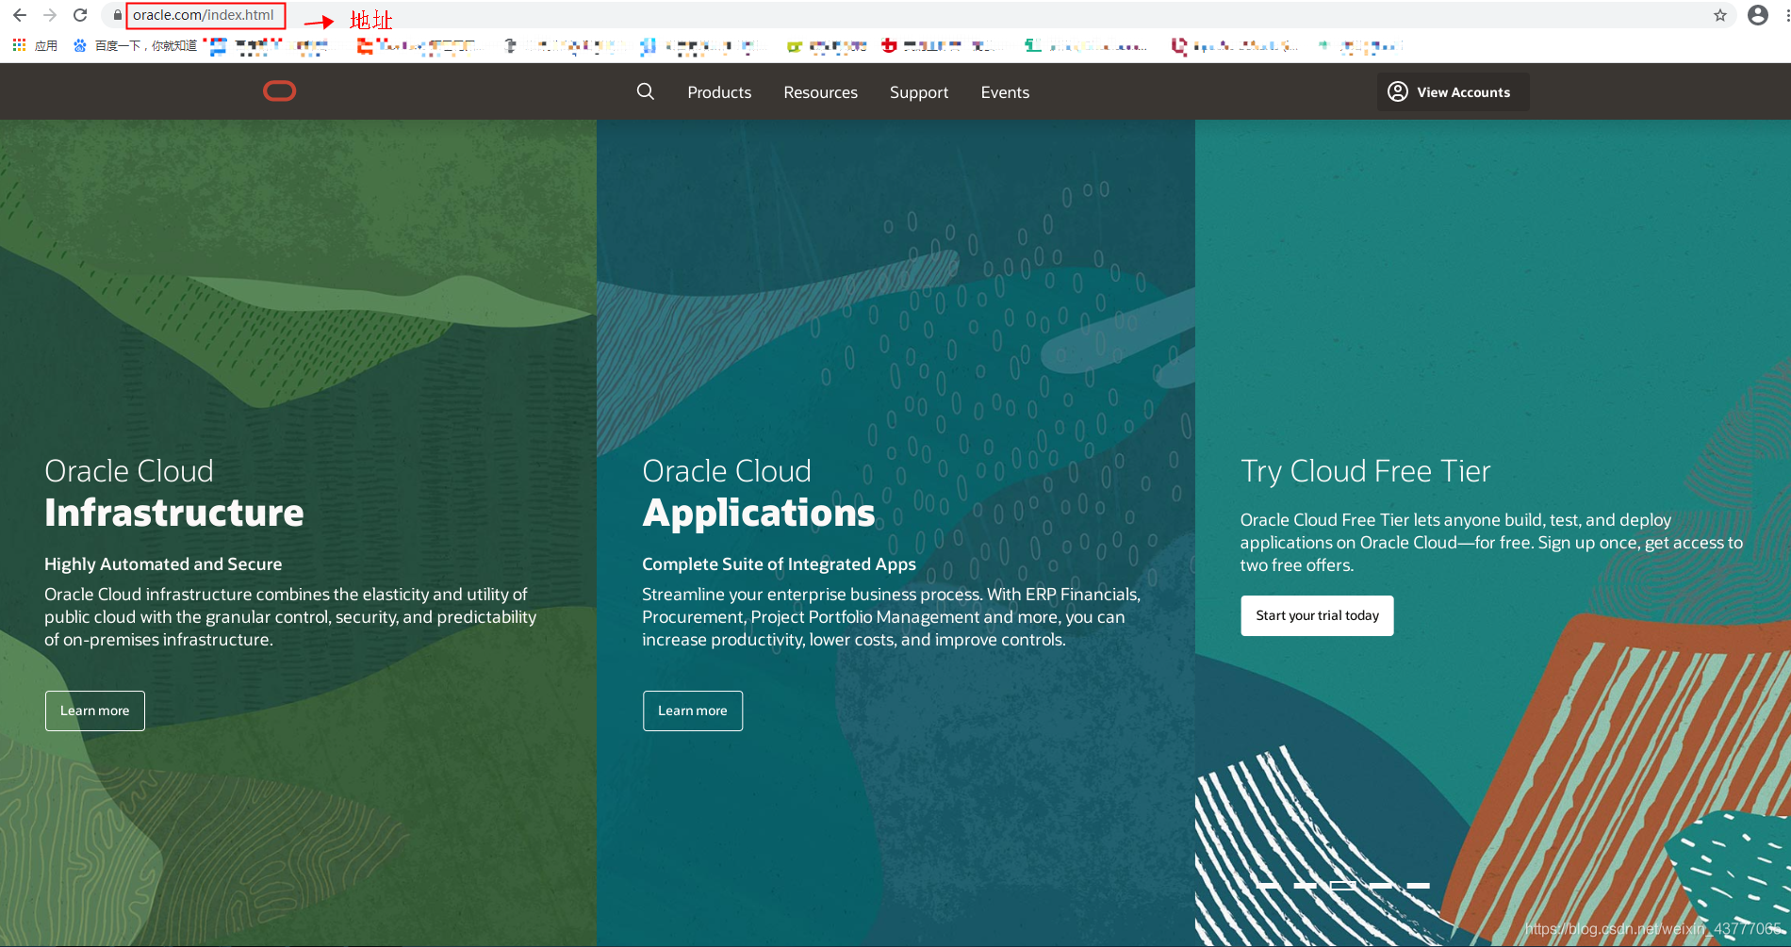Click the text Highly Automated and Secure
This screenshot has width=1791, height=947.
click(x=163, y=563)
